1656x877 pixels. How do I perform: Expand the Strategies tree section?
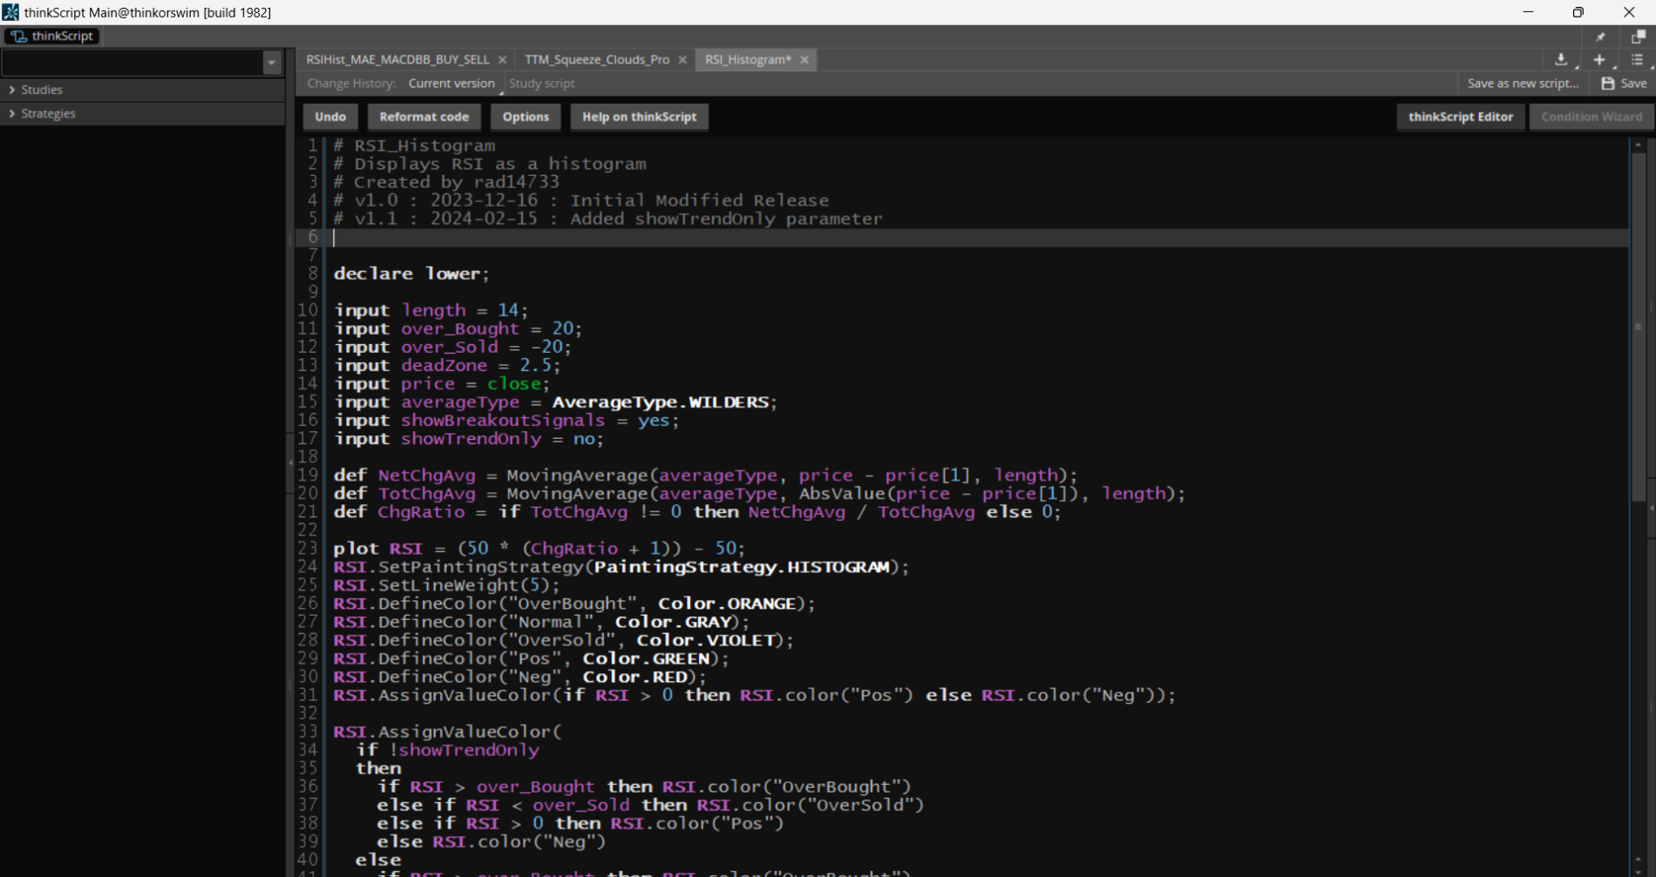click(12, 113)
